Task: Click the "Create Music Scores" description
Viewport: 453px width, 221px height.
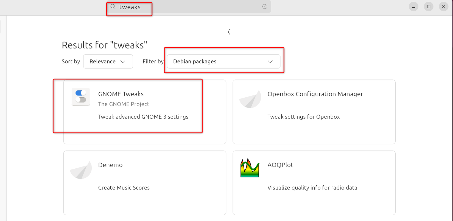Action: point(124,188)
